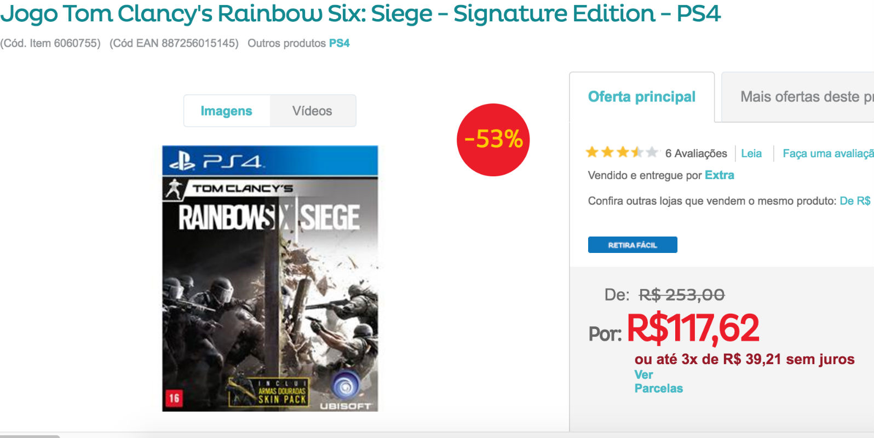874x438 pixels.
Task: Switch to the Imagens tab
Action: (x=226, y=111)
